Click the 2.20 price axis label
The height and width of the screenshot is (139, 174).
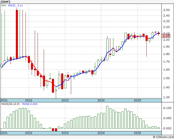167,27
